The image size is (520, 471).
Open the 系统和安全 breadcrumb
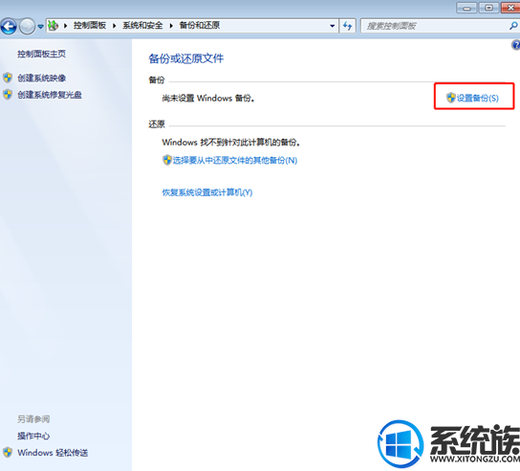(x=142, y=25)
